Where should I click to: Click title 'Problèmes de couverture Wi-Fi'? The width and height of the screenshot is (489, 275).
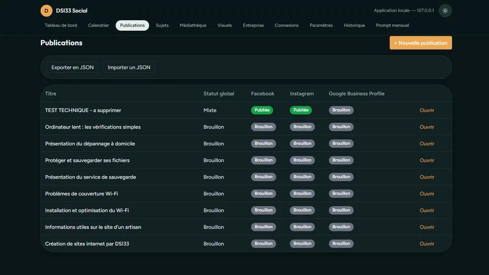(x=81, y=194)
